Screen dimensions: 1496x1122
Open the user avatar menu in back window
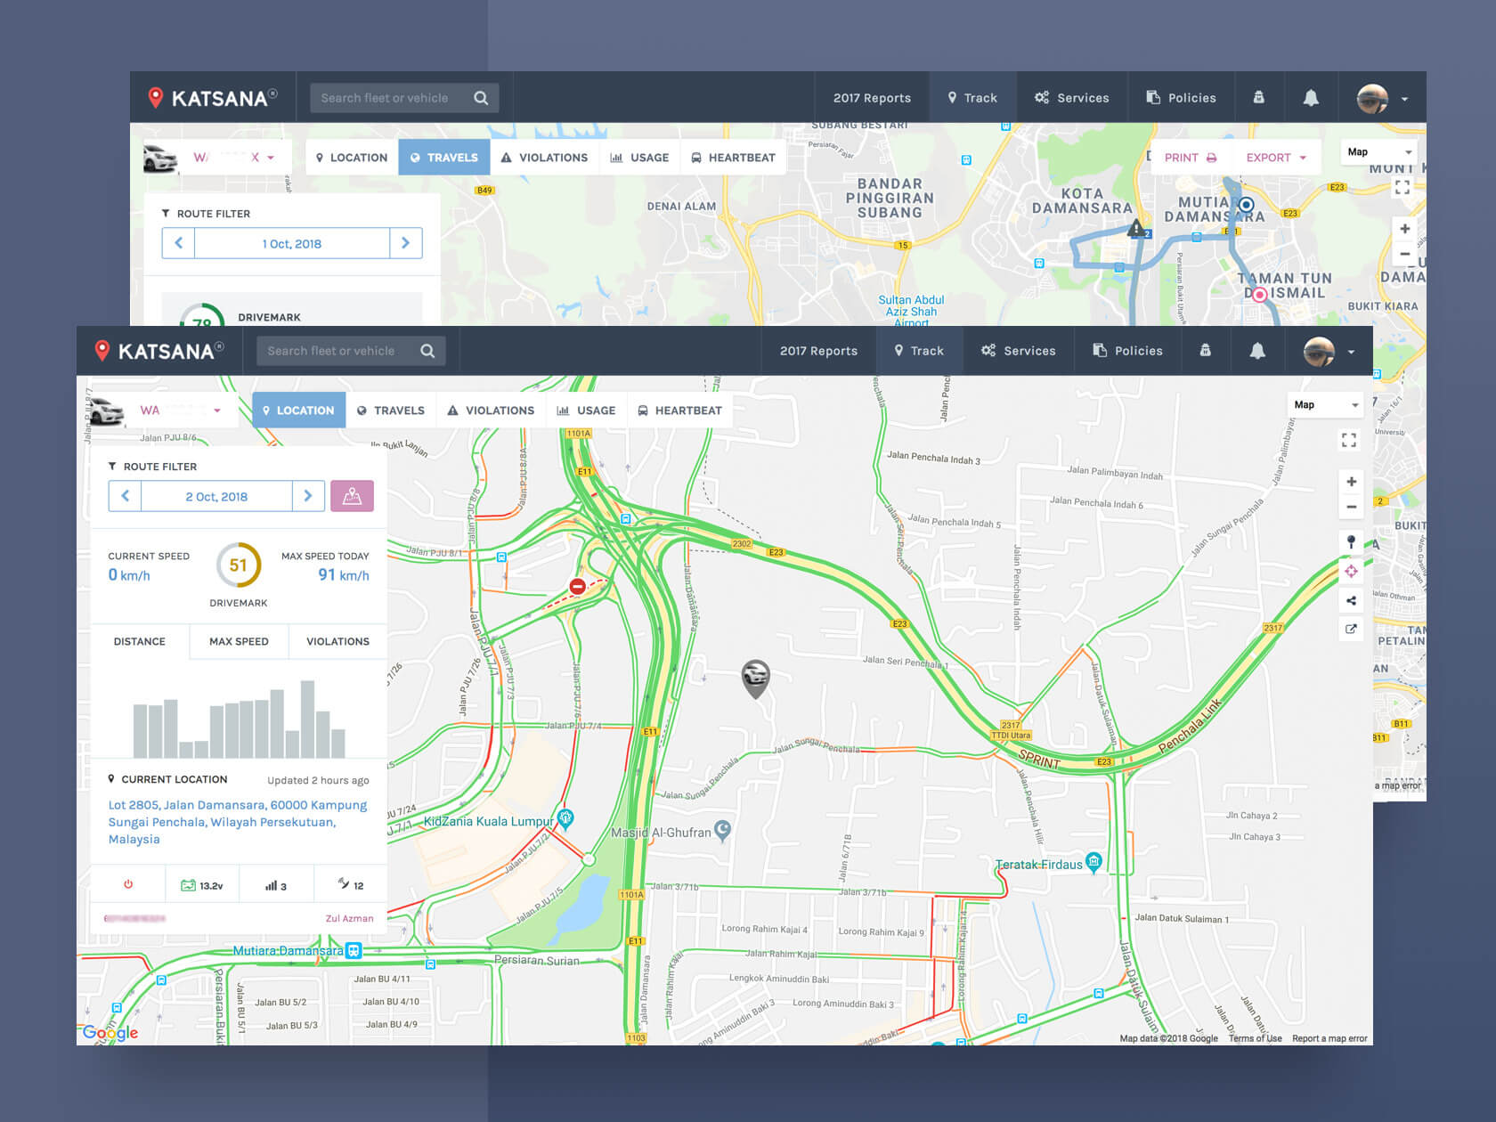pyautogui.click(x=1383, y=98)
